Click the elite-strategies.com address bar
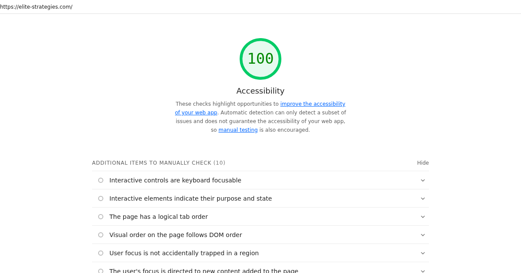 36,6
